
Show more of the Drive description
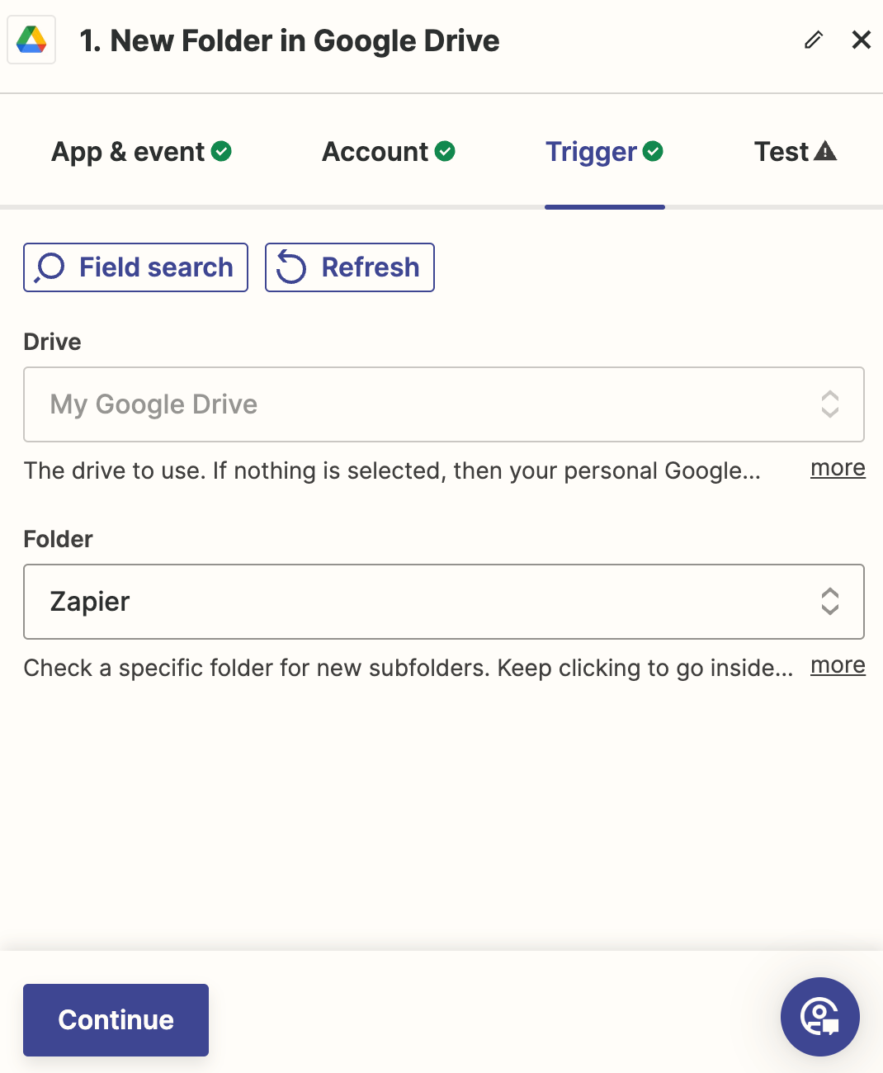coord(838,468)
